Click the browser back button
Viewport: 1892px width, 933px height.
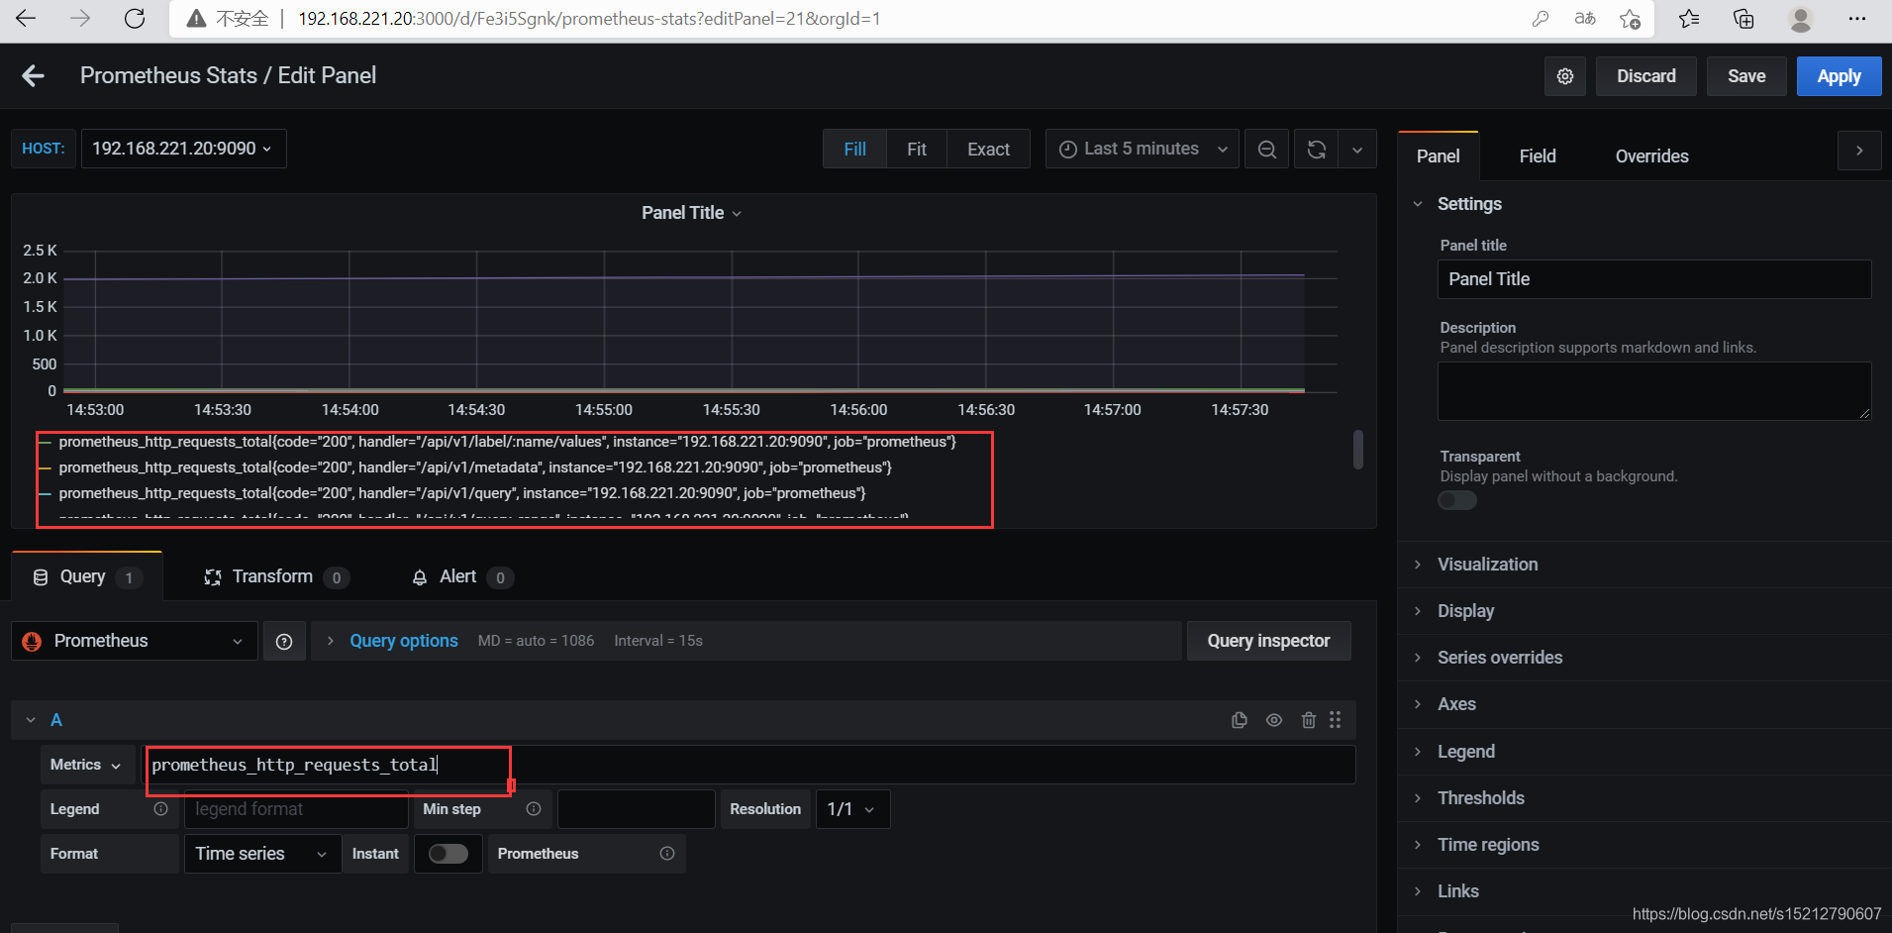coord(27,18)
